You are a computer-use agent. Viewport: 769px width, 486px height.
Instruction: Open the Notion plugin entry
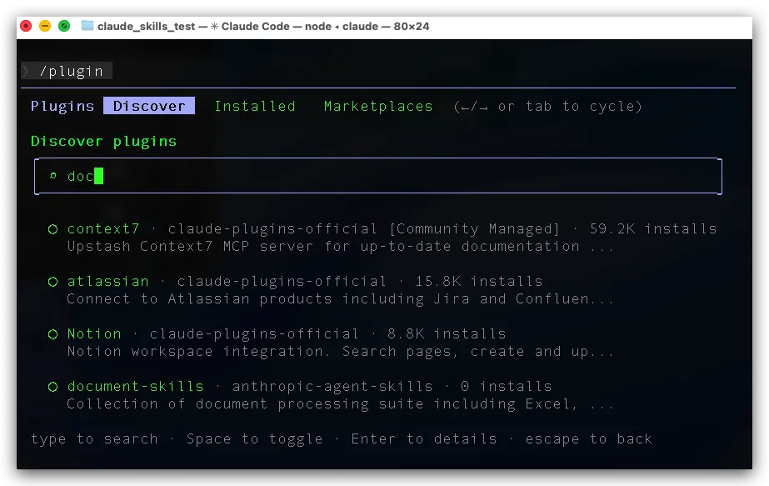[94, 333]
